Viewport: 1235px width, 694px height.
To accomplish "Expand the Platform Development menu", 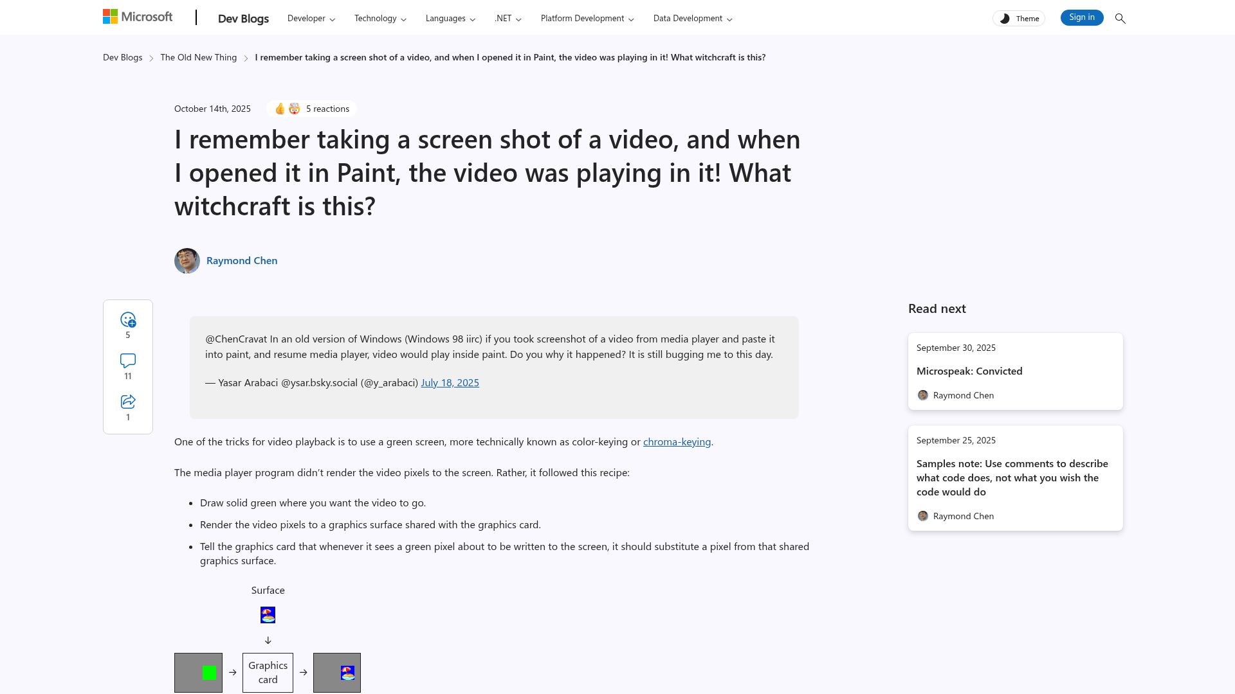I will tap(587, 19).
